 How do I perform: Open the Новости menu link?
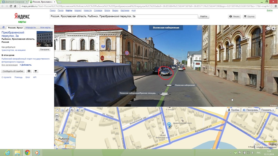87,10
